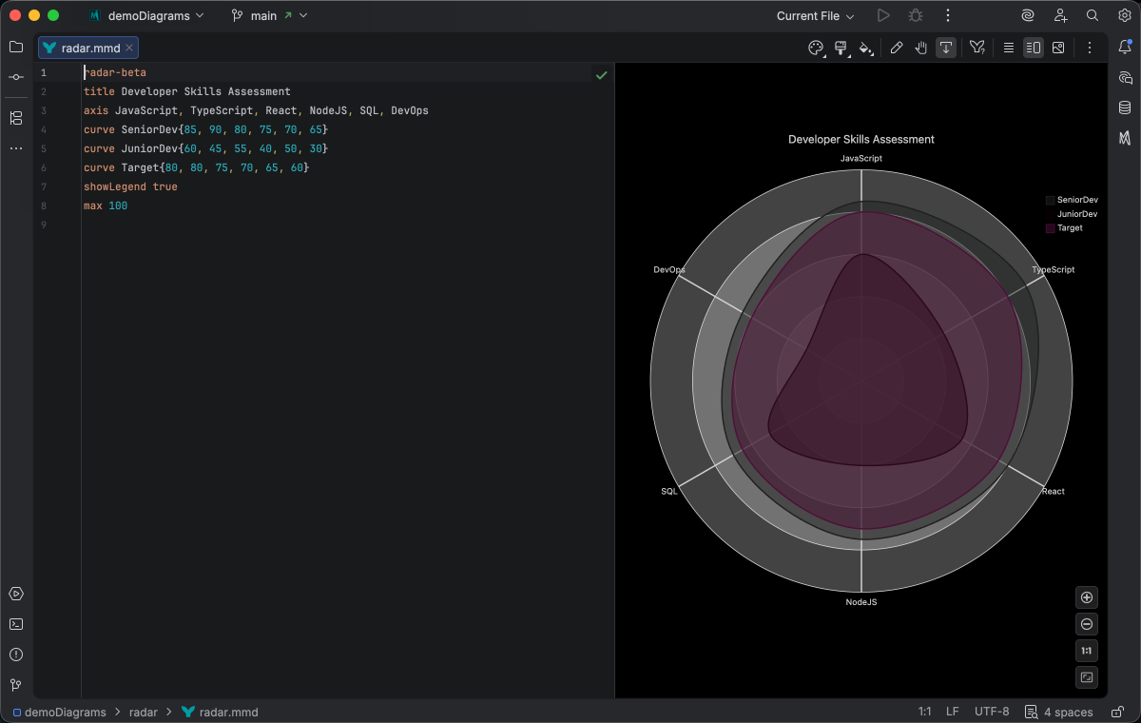
Task: Click the paint bucket fill icon
Action: [x=865, y=48]
